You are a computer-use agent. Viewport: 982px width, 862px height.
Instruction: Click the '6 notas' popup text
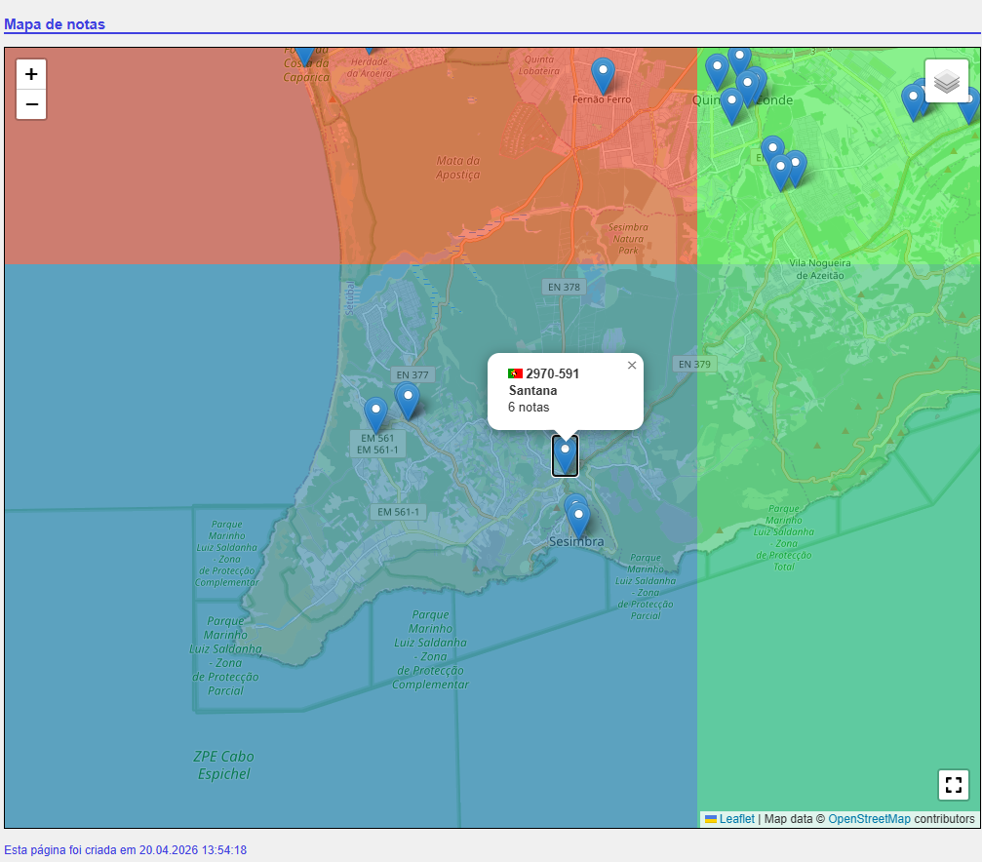click(x=529, y=408)
